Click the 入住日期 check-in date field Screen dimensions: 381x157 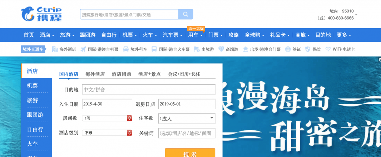(x=107, y=104)
